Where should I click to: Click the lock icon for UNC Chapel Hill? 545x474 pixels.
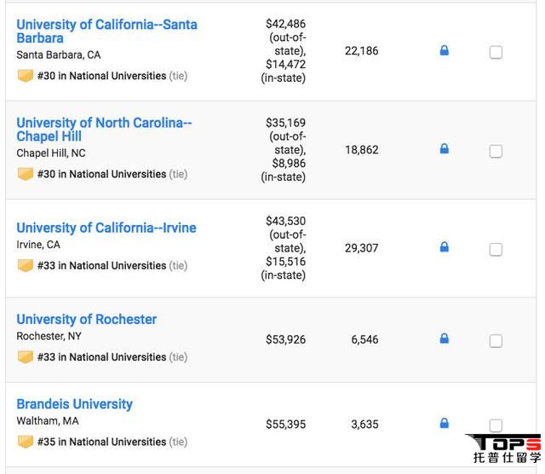coord(445,149)
